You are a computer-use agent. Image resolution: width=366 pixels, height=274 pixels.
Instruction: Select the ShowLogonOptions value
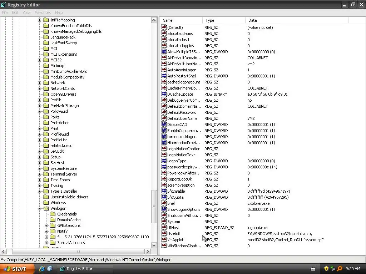184,209
